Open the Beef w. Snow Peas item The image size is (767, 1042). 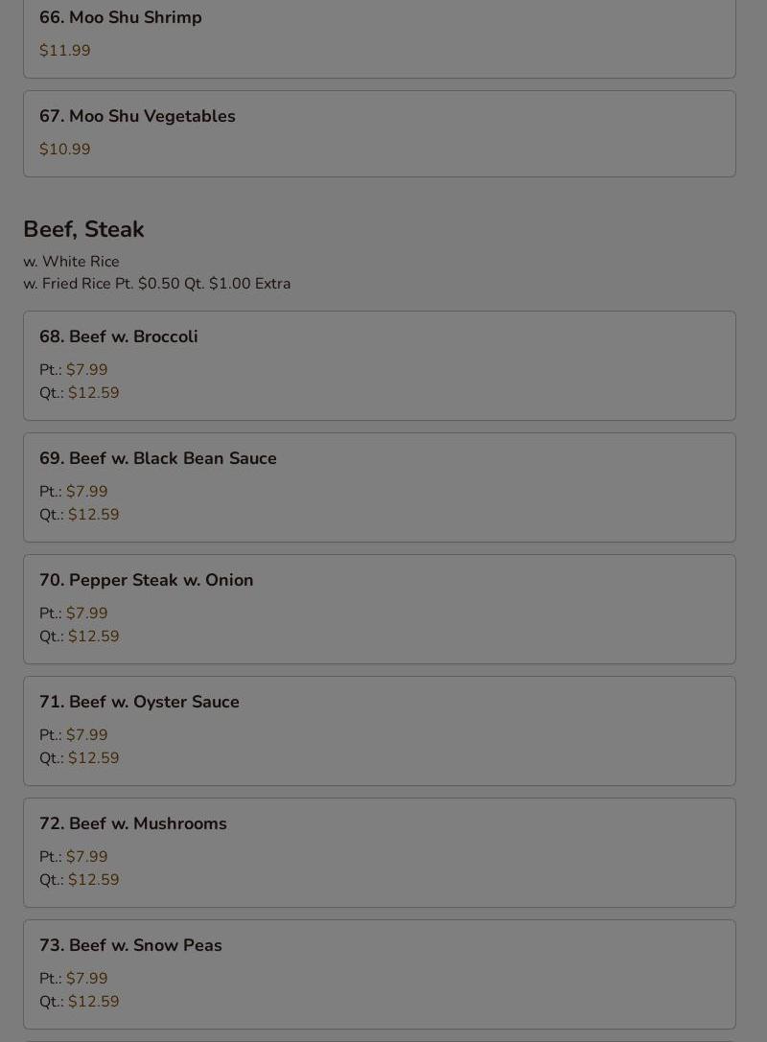[x=130, y=945]
